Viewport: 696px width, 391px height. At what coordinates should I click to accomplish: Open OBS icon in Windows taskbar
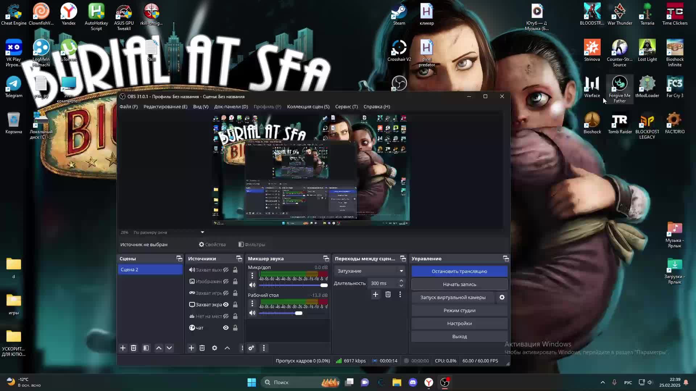click(445, 382)
